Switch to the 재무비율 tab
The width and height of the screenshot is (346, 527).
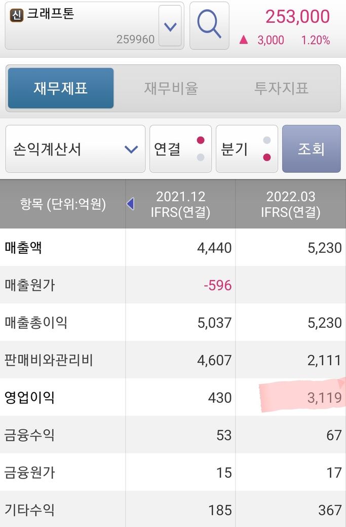click(x=171, y=88)
